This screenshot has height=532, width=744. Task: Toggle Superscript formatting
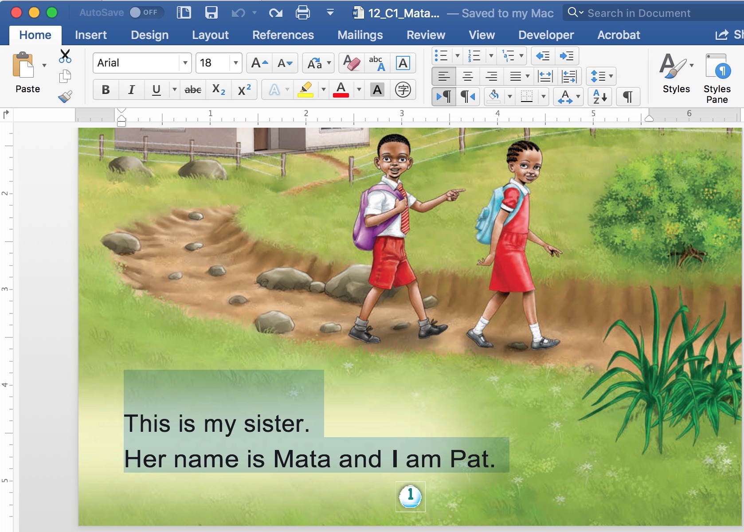click(244, 90)
